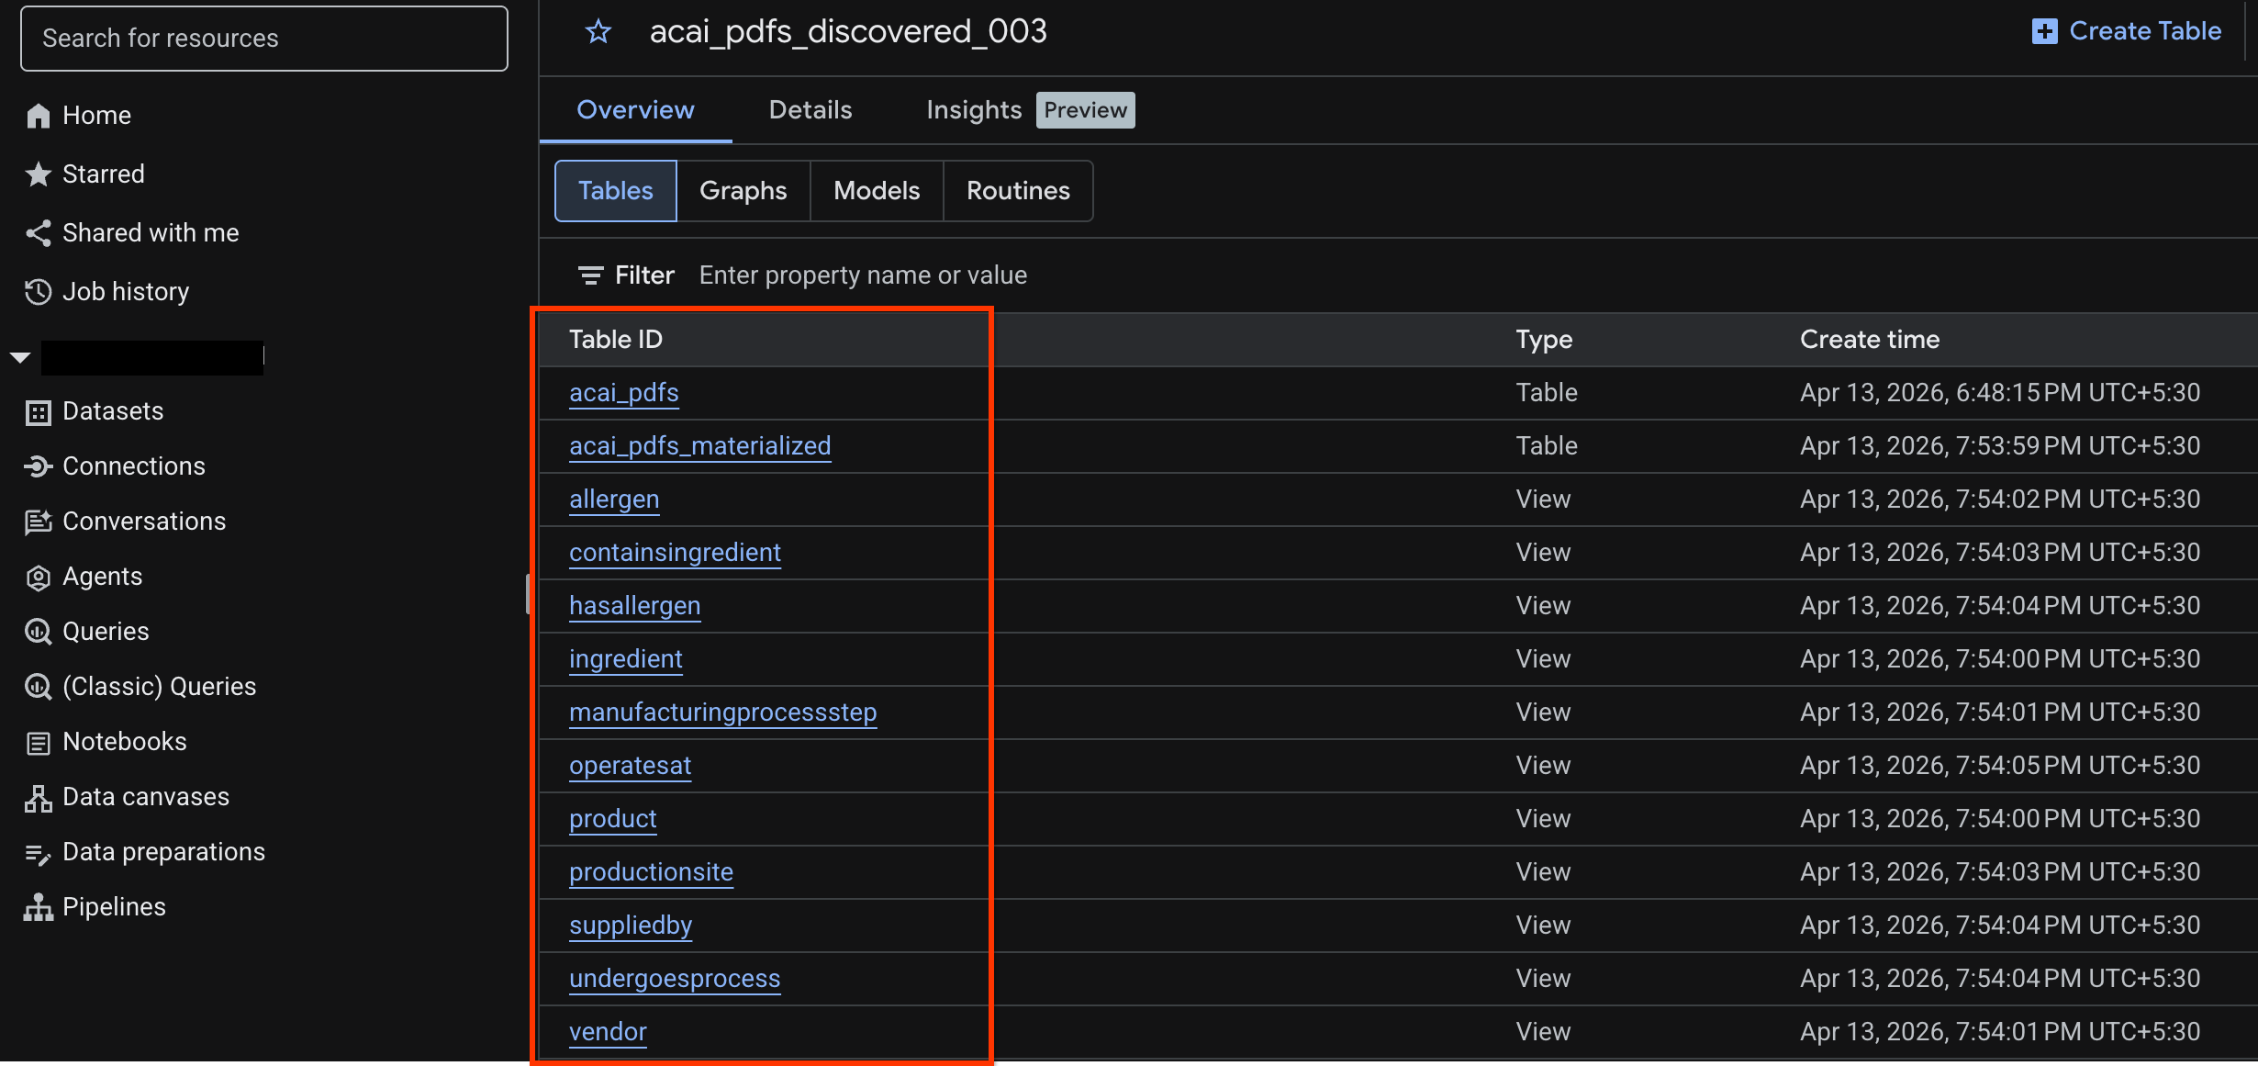Expand Data preparations in the sidebar
Image resolution: width=2258 pixels, height=1066 pixels.
[x=163, y=851]
